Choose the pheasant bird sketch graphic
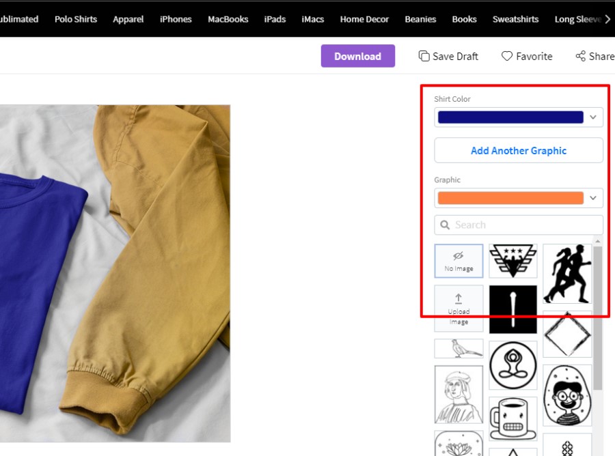This screenshot has height=456, width=615. 459,348
